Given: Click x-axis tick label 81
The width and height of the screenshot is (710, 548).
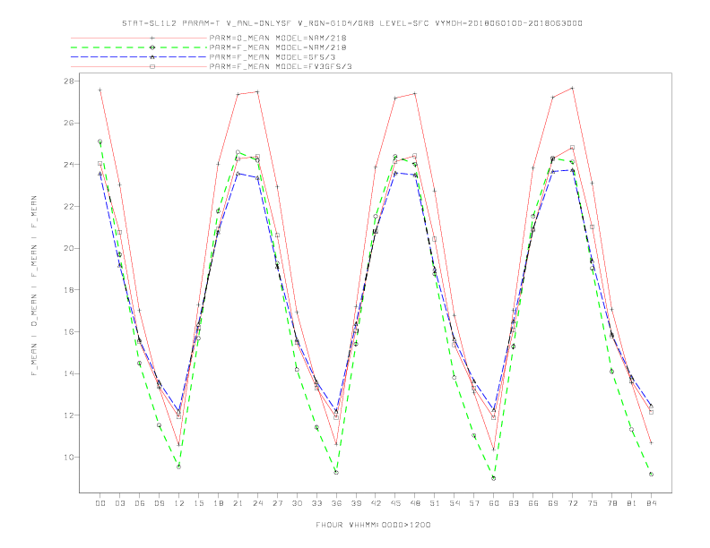Looking at the screenshot, I should click(632, 503).
